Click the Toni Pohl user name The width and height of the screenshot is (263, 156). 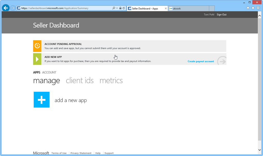coord(209,15)
